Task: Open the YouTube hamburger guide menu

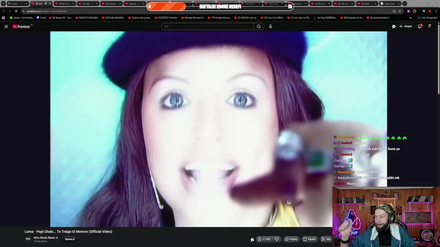Action: point(6,26)
